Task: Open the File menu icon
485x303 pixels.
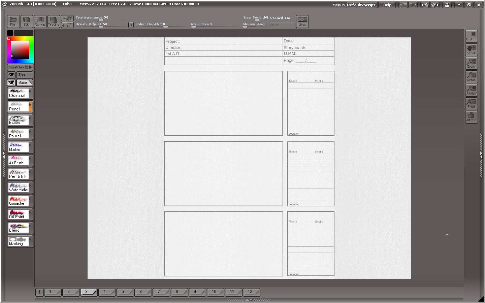Action: point(13,21)
